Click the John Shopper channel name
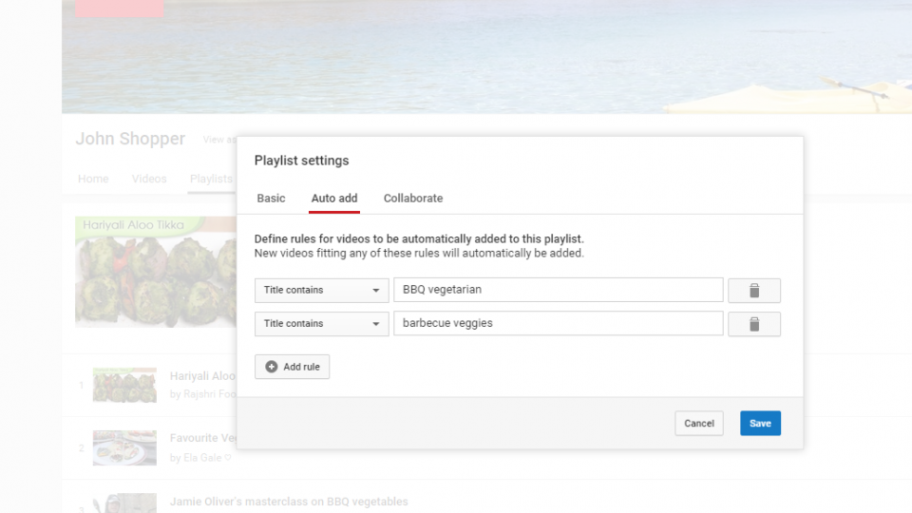 point(130,139)
